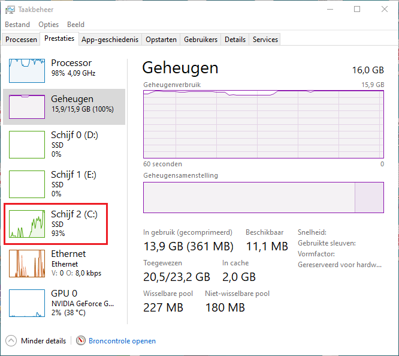Open the Opties menu
The height and width of the screenshot is (356, 399).
(49, 25)
